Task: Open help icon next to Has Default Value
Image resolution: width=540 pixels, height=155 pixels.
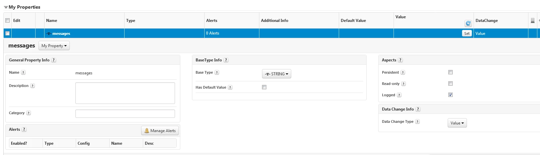Action: pos(230,87)
